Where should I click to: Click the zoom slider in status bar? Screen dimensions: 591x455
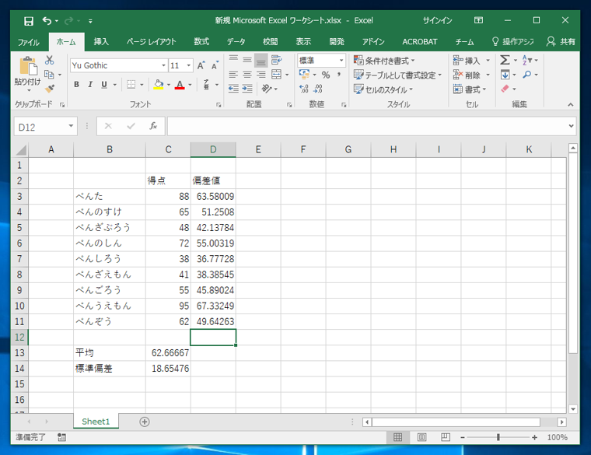(x=498, y=438)
